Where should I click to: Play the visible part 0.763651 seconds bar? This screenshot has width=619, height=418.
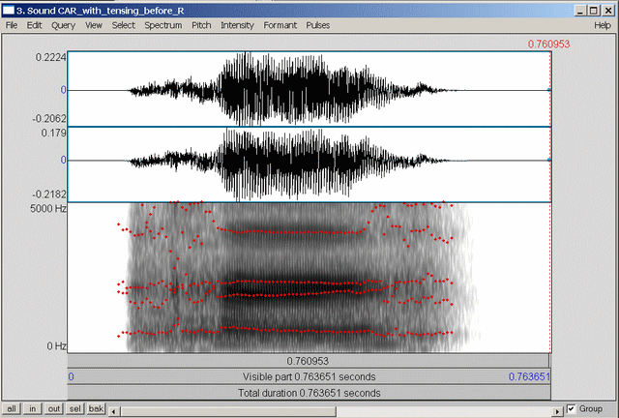[x=309, y=376]
